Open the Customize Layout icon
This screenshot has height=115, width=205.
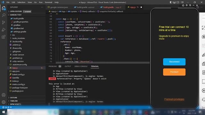click(x=182, y=2)
